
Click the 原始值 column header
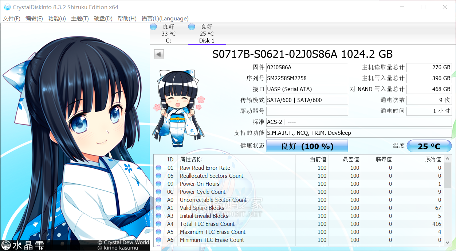coord(419,159)
